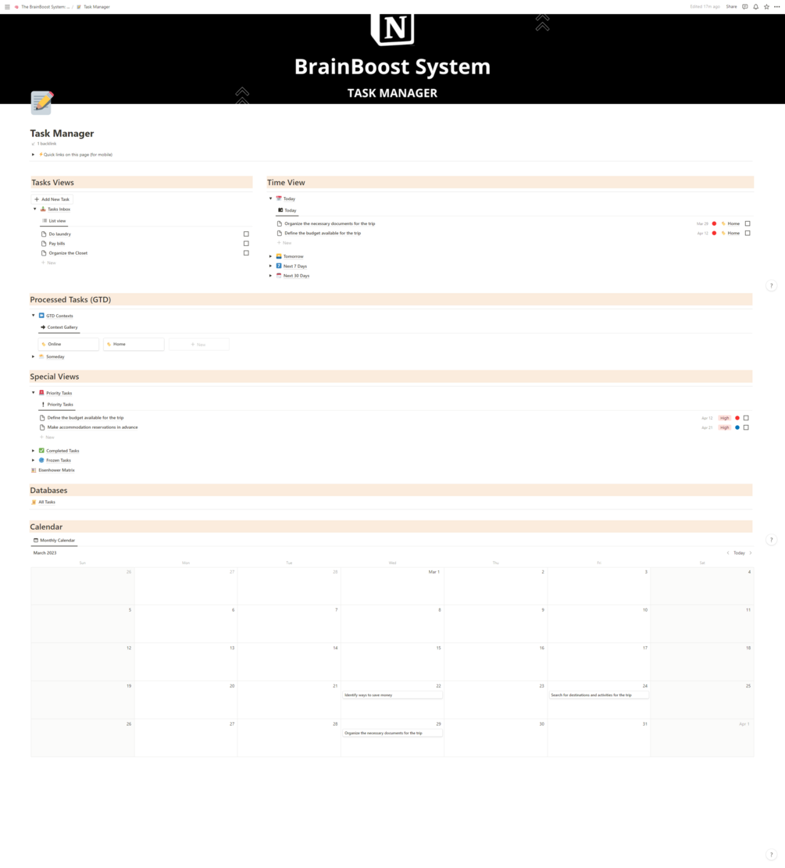Click the Tasks Inbox tray icon
The image size is (785, 868).
coord(43,209)
